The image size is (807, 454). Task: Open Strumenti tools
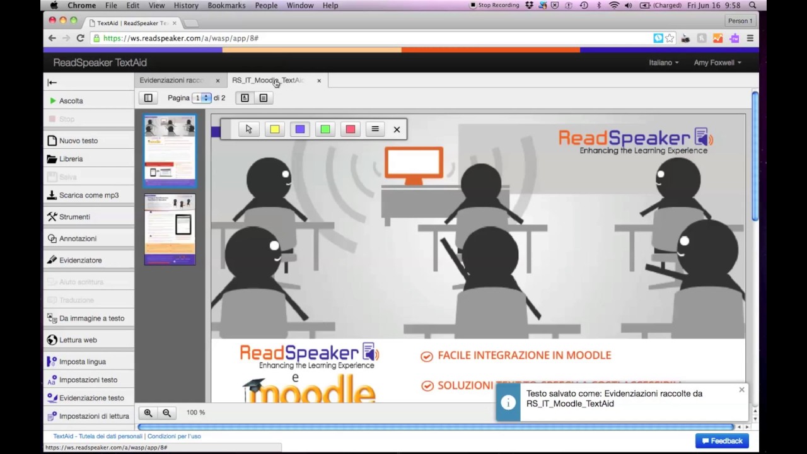(88, 217)
